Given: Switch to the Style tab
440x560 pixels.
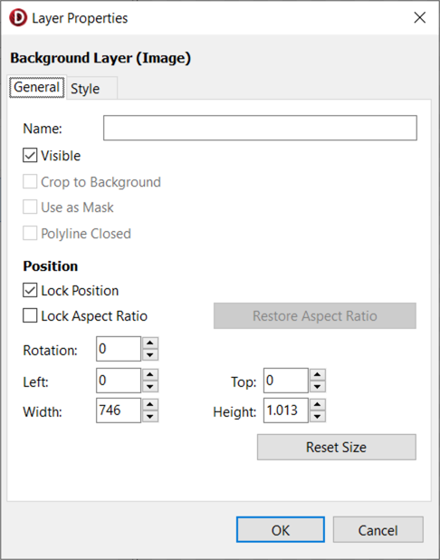Looking at the screenshot, I should point(85,88).
